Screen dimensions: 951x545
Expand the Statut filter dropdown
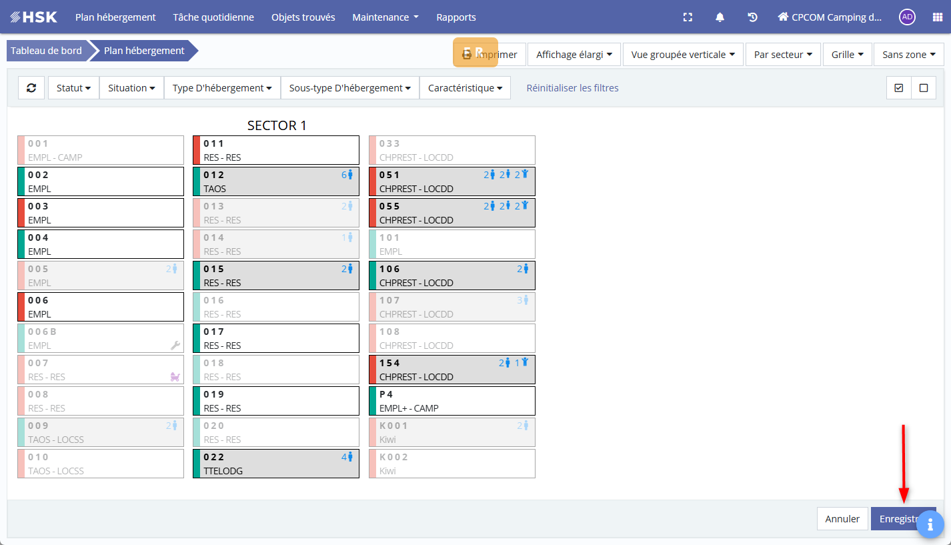click(73, 87)
